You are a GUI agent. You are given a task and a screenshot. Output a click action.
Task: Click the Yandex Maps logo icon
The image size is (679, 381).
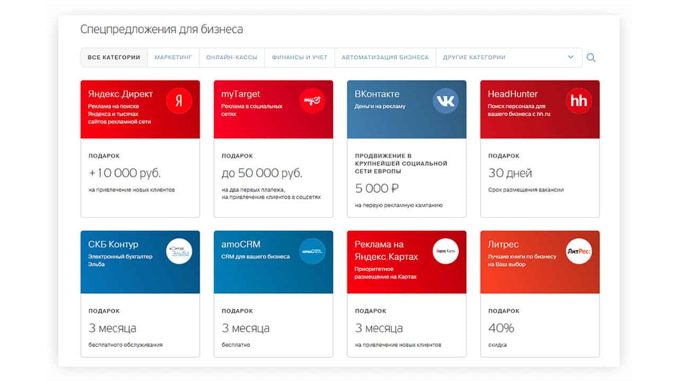[x=446, y=251]
